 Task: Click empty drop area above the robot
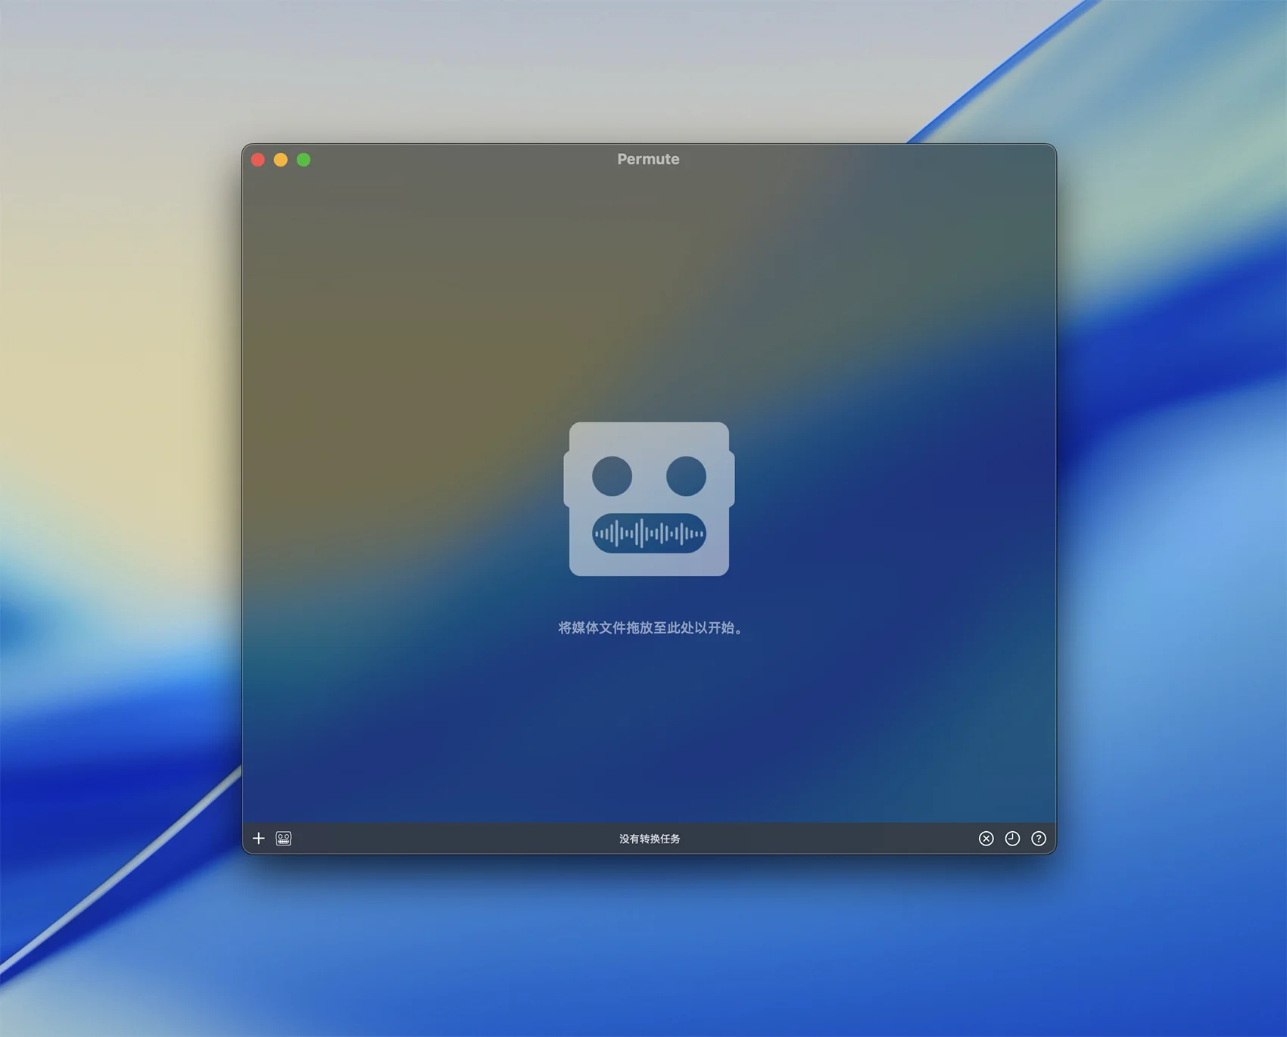click(x=649, y=303)
